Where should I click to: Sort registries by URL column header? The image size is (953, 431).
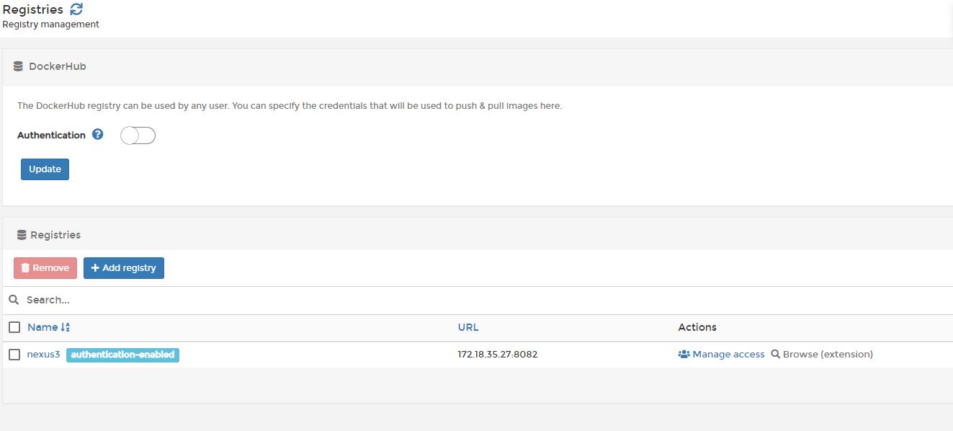pos(468,327)
